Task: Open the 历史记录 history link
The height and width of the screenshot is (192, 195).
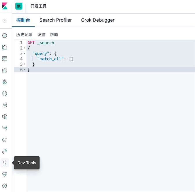Action: (24, 35)
